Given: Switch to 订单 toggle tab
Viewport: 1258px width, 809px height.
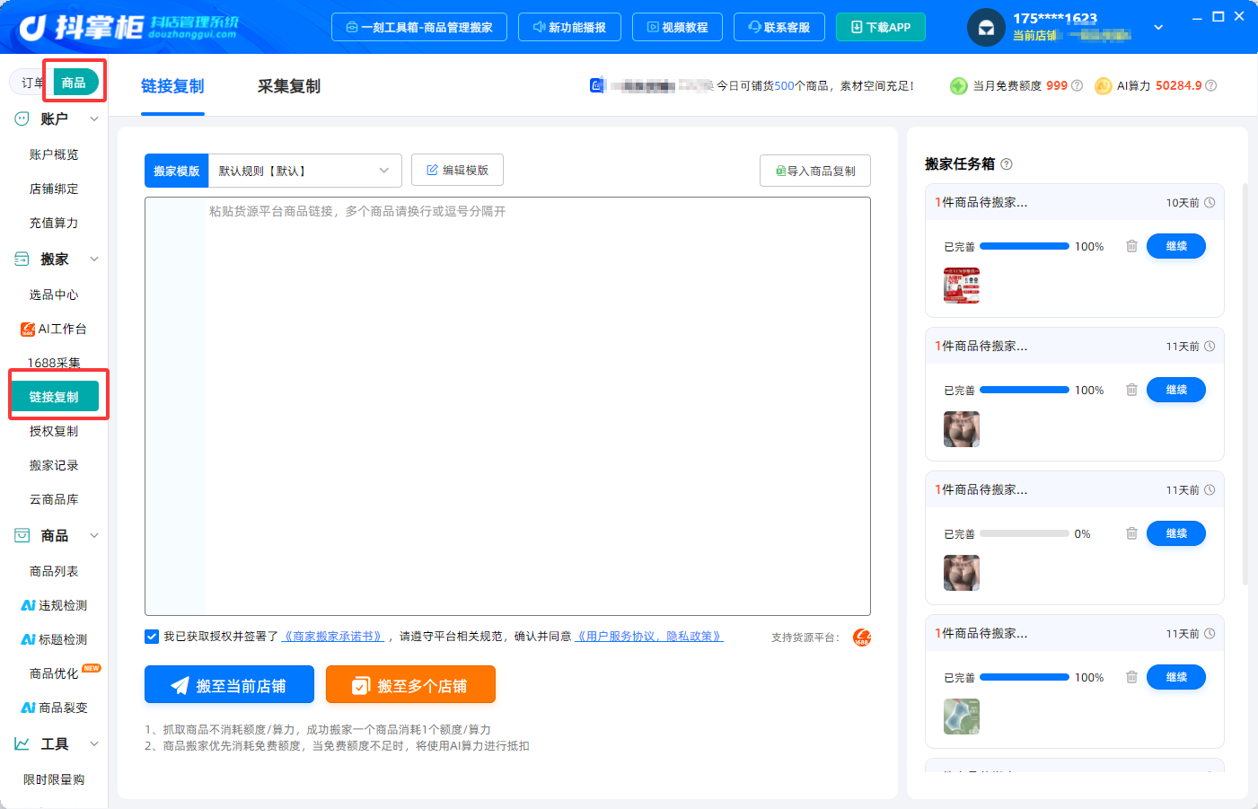Looking at the screenshot, I should 31,83.
